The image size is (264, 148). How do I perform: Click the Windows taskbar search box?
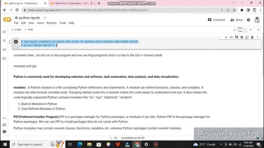tap(38, 144)
